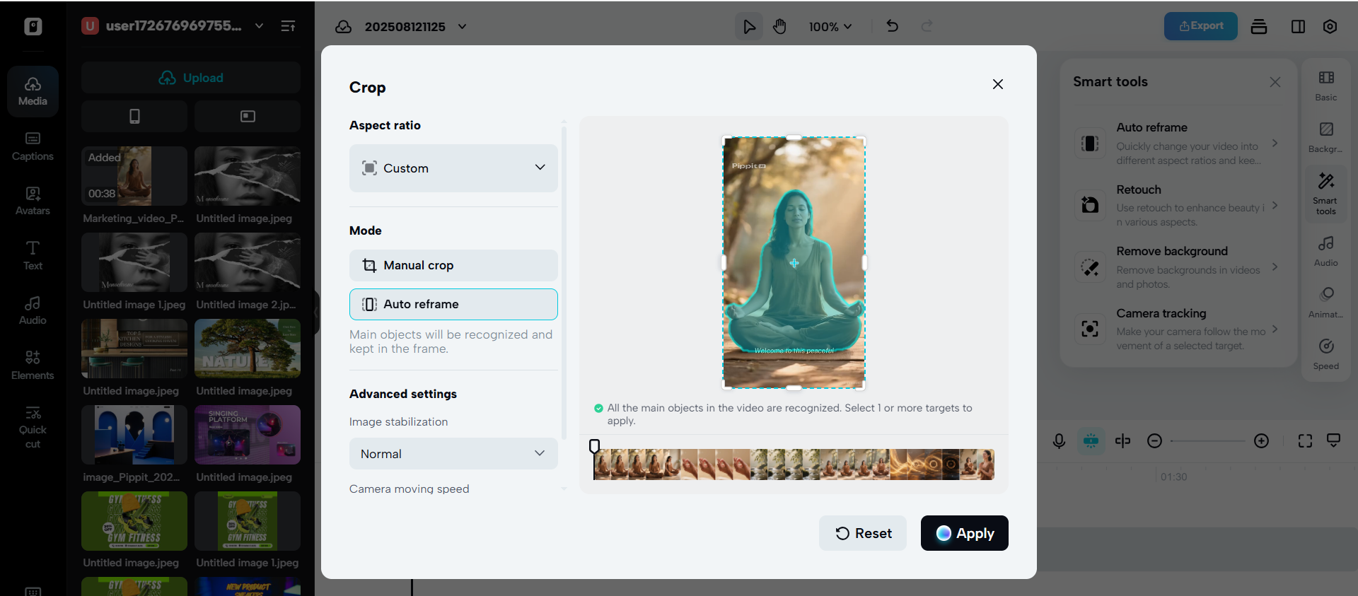Click the cloud save icon
The height and width of the screenshot is (596, 1358).
tap(344, 26)
